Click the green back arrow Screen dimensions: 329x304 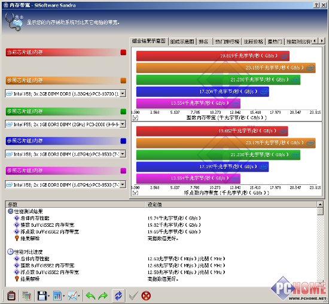point(90,296)
